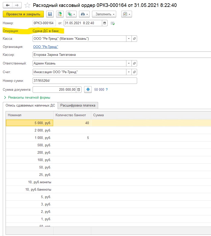211x236 pixels.
Task: Navigate back with the left arrow
Action: 8,5
